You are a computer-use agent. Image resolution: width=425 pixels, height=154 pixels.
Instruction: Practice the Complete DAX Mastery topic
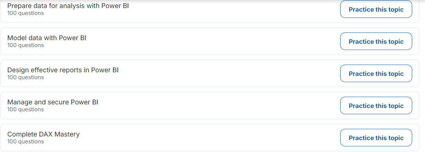(376, 138)
